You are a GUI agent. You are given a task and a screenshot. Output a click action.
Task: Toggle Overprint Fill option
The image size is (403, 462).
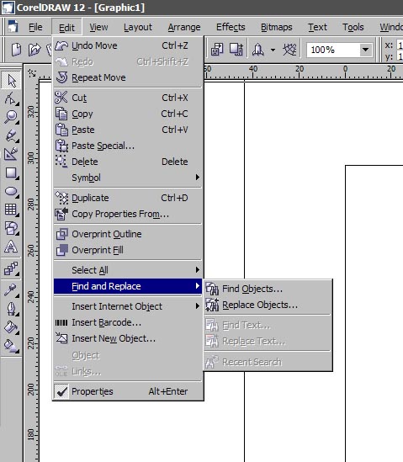point(128,250)
